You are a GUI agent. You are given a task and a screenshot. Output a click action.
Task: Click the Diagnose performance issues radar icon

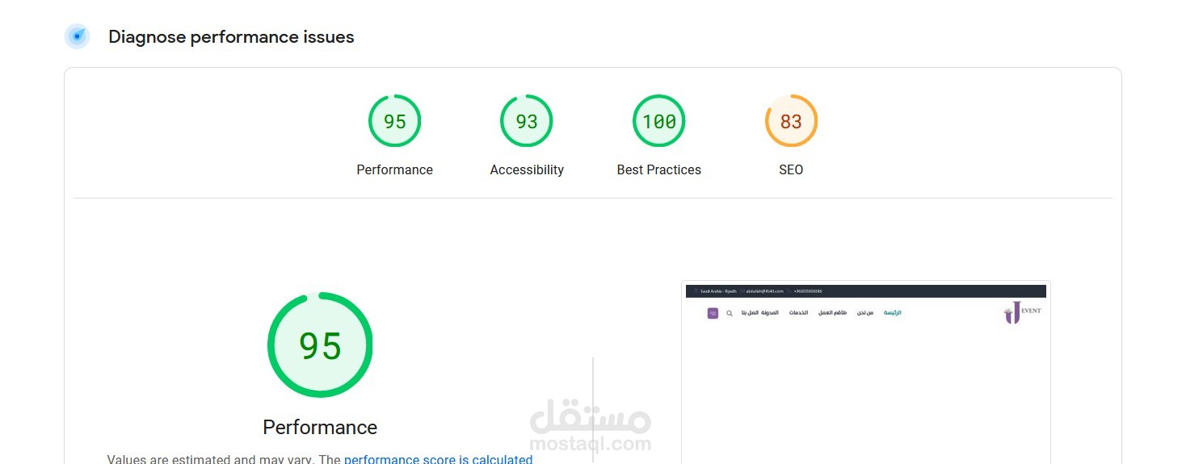coord(78,36)
